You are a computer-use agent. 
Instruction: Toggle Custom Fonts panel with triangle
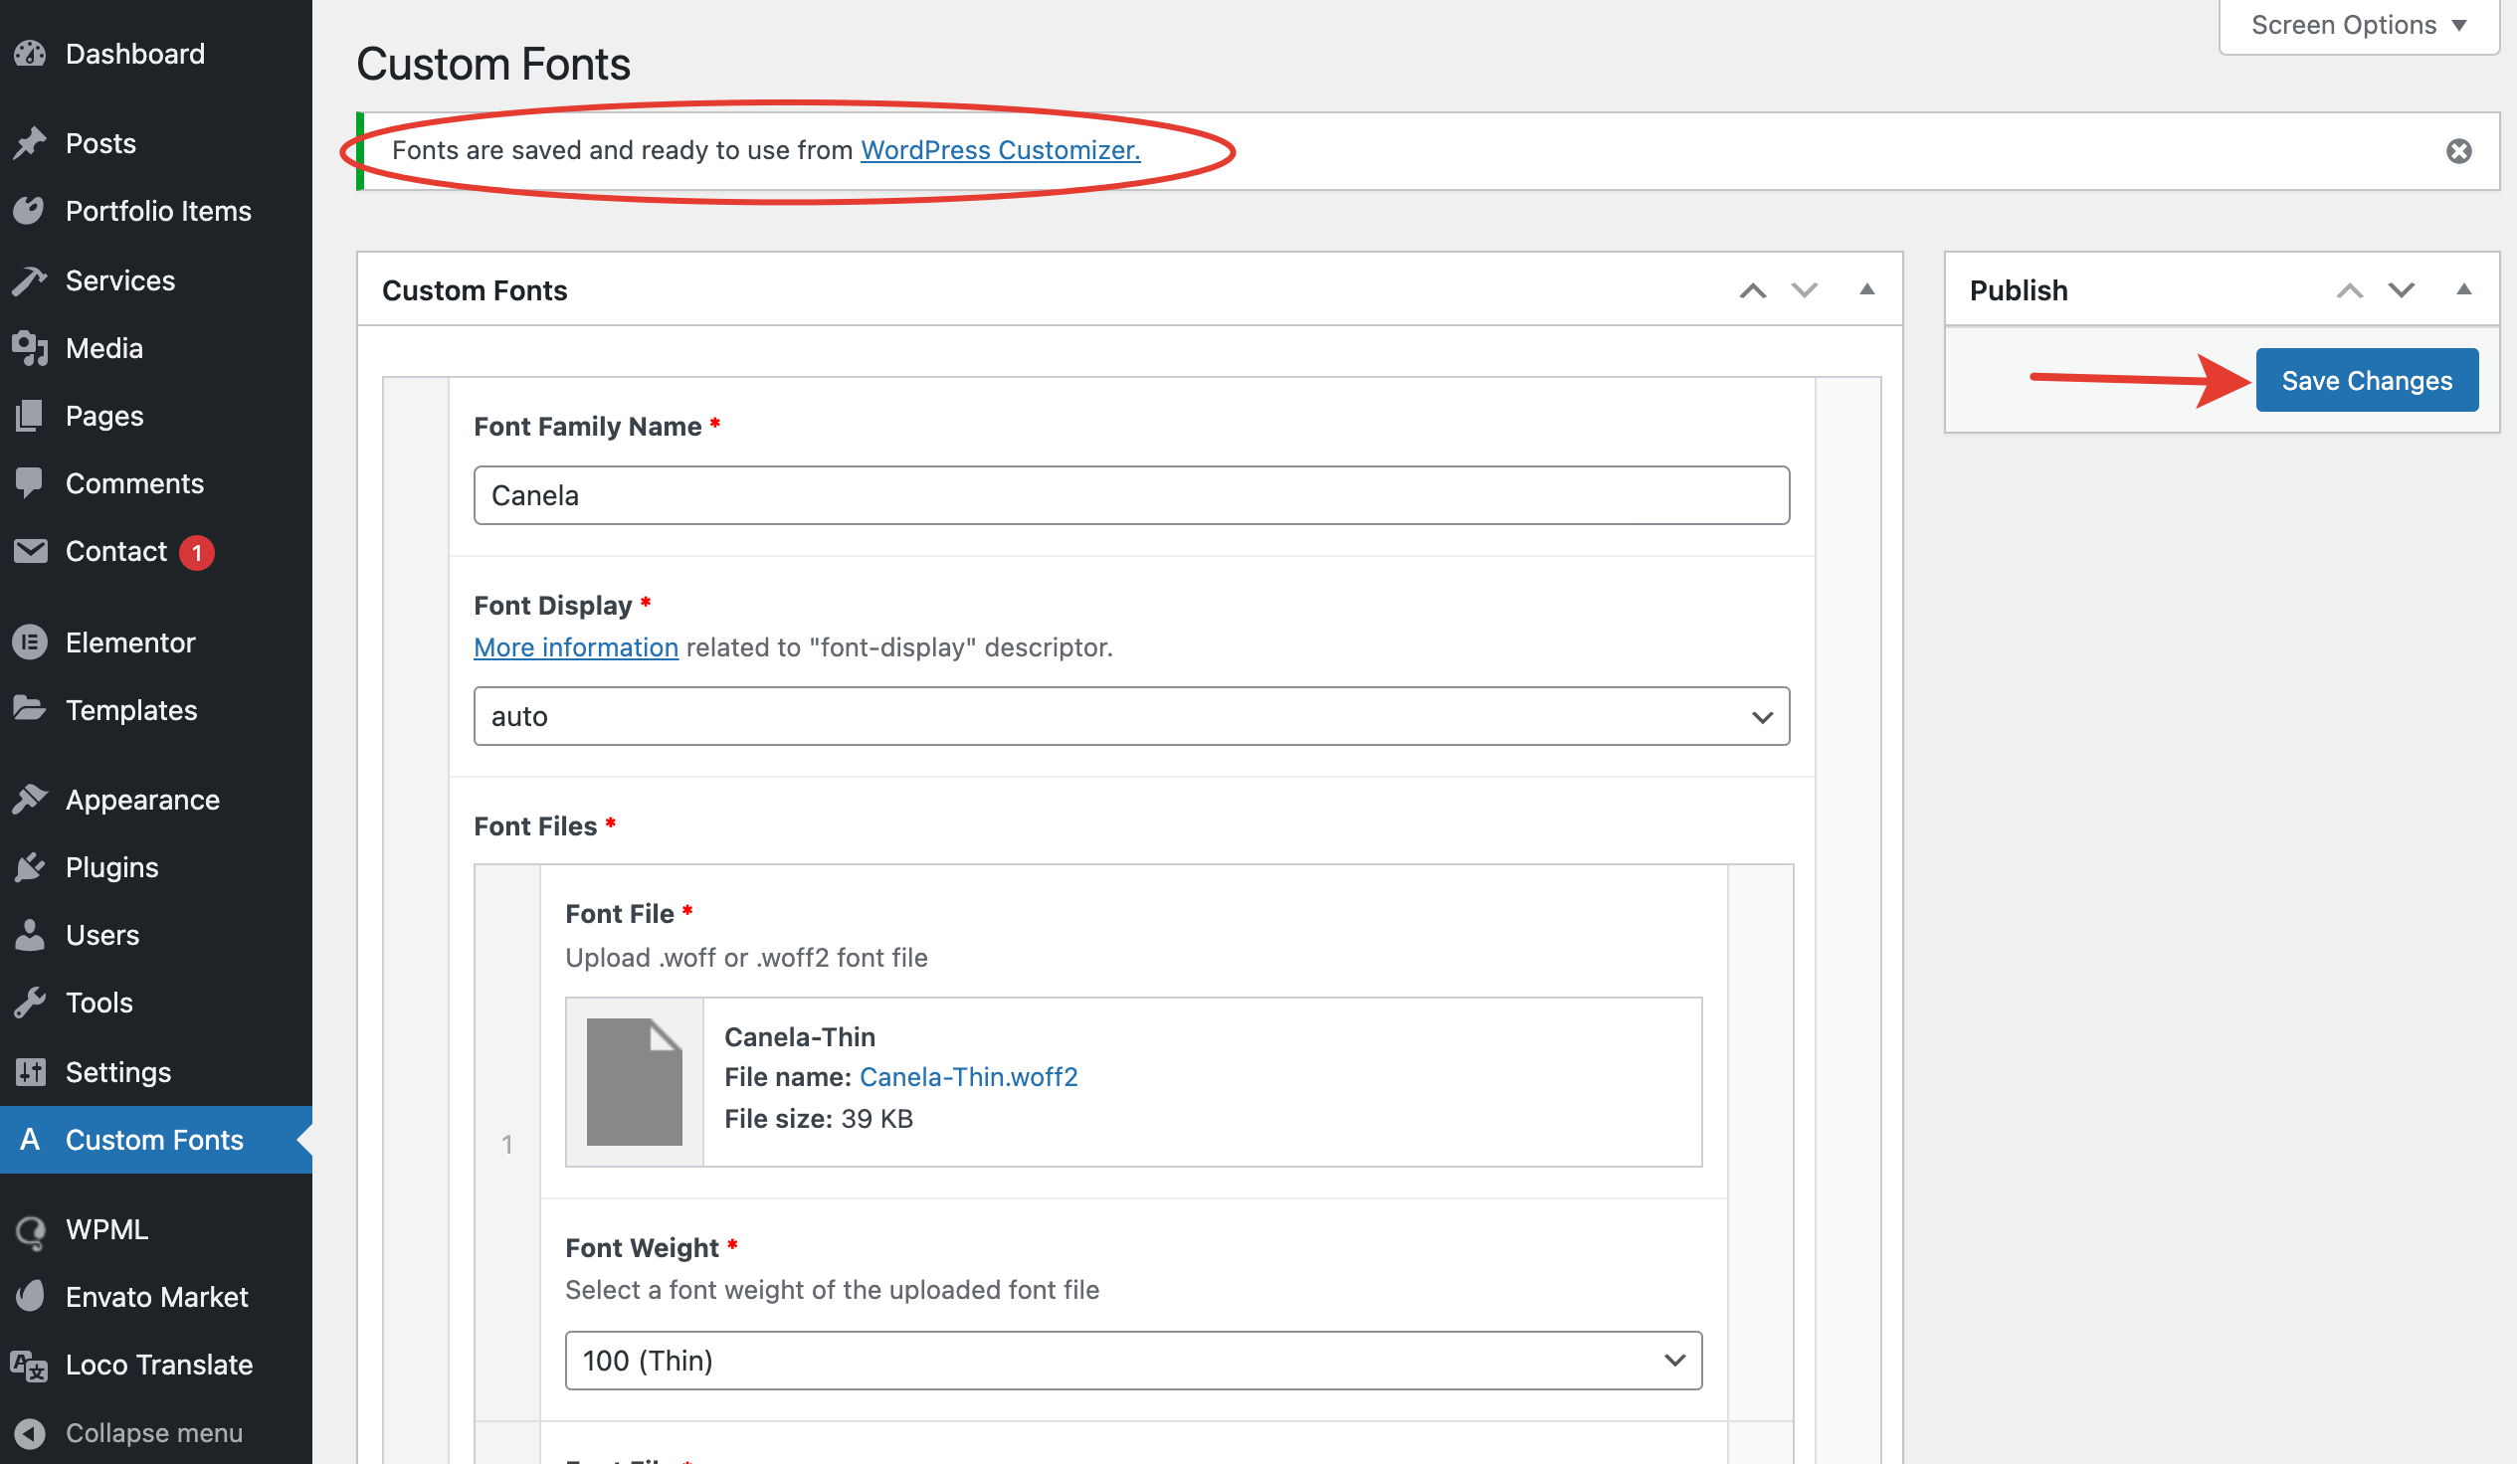coord(1865,290)
